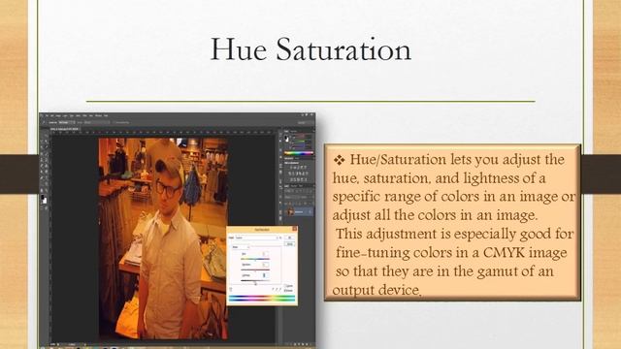This screenshot has width=621, height=349.
Task: Click Cancel in the Hue/Saturation dialog
Action: (x=289, y=244)
